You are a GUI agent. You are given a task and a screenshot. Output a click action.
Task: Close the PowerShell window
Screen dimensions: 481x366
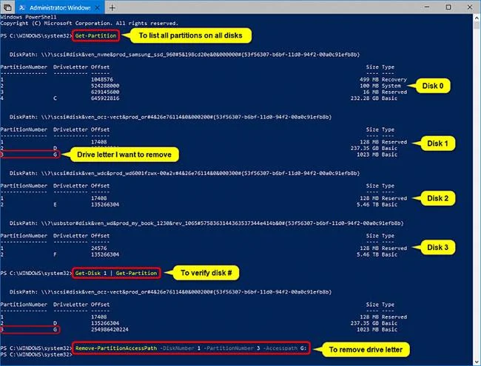tap(470, 7)
